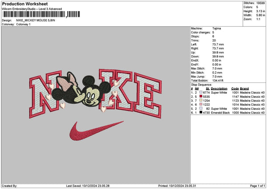The width and height of the screenshot is (267, 189).
Task: Click the Machine value Tajima
Action: point(217,29)
